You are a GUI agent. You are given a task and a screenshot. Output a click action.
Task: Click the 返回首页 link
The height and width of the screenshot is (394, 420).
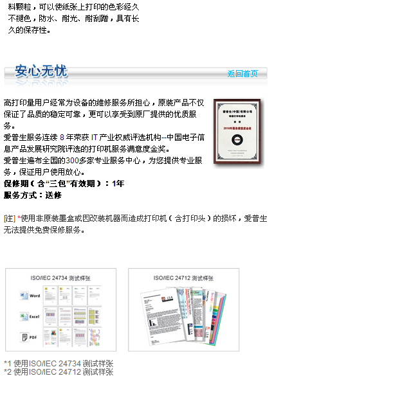click(x=242, y=74)
